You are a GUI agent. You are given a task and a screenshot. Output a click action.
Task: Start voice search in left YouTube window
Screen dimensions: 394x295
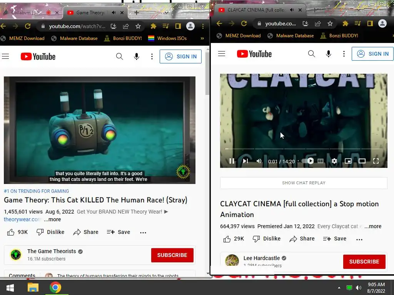pos(137,56)
